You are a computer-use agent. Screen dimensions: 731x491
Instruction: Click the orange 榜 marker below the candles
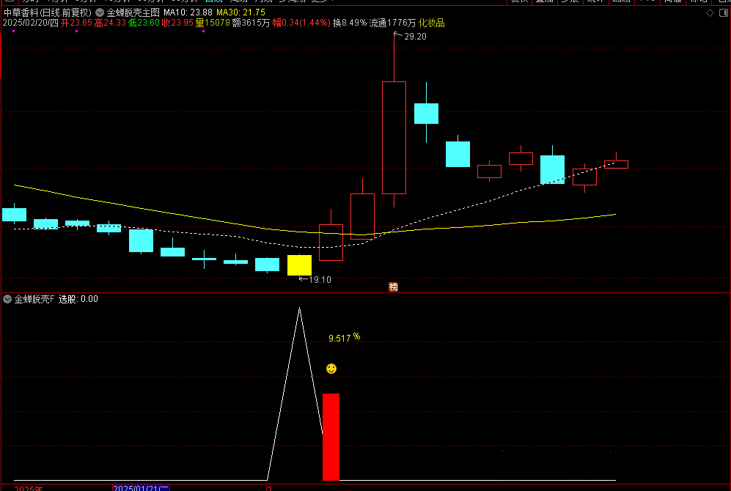click(394, 287)
